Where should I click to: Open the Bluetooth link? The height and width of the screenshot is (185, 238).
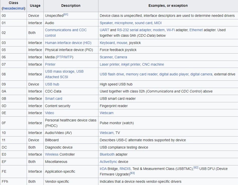pyautogui.click(x=107, y=154)
